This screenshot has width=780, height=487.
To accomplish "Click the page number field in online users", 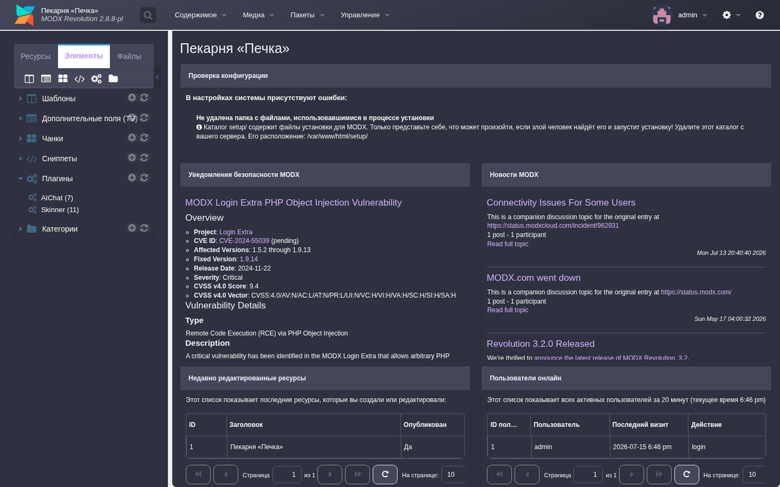I will click(589, 474).
